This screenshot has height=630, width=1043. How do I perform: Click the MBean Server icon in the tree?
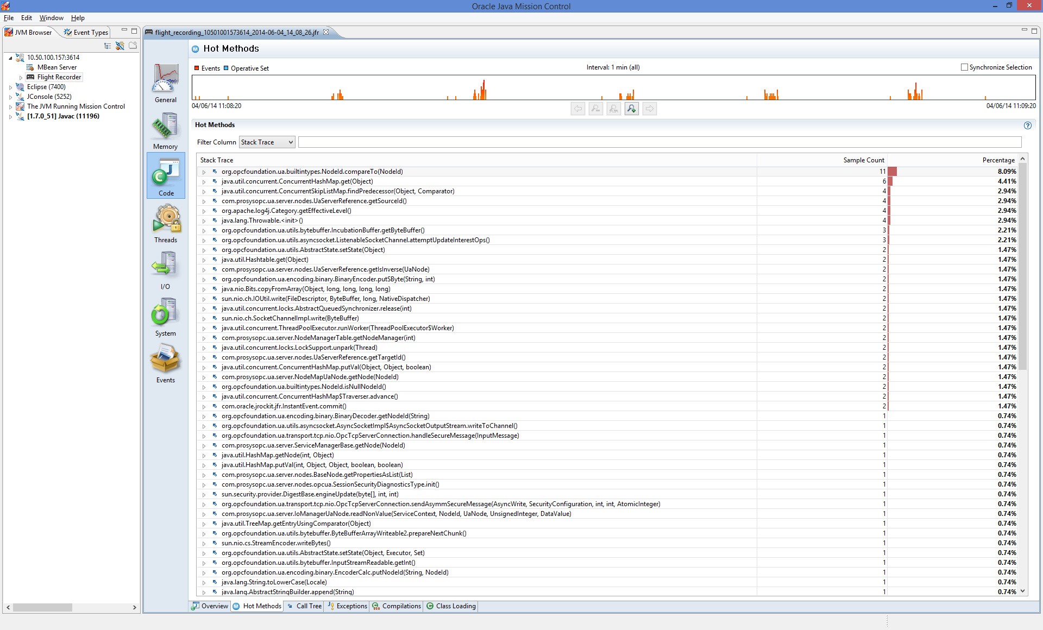(x=30, y=67)
